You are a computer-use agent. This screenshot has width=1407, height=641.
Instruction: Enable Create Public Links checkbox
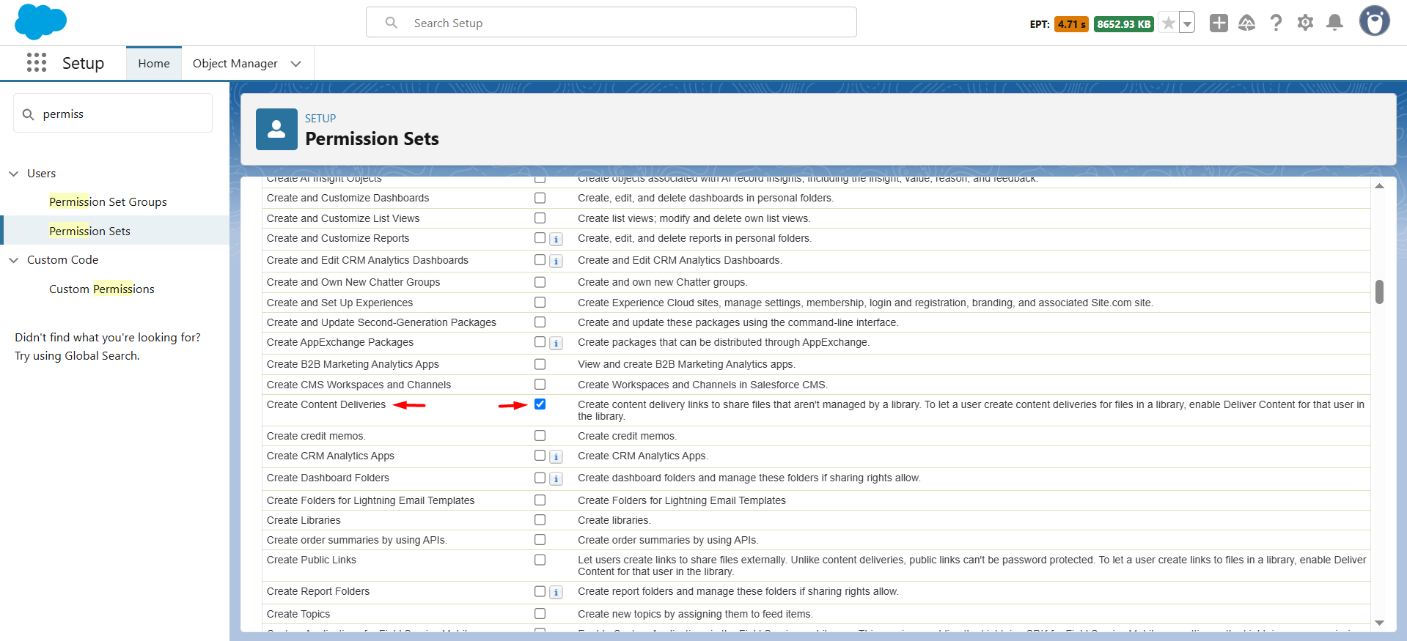[x=540, y=560]
